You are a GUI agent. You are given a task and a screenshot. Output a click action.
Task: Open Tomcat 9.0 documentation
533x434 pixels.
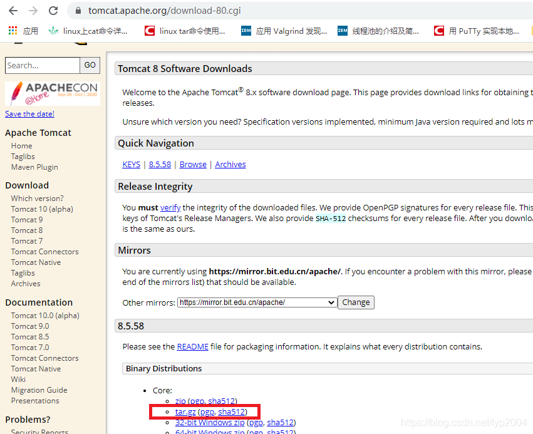pyautogui.click(x=30, y=326)
